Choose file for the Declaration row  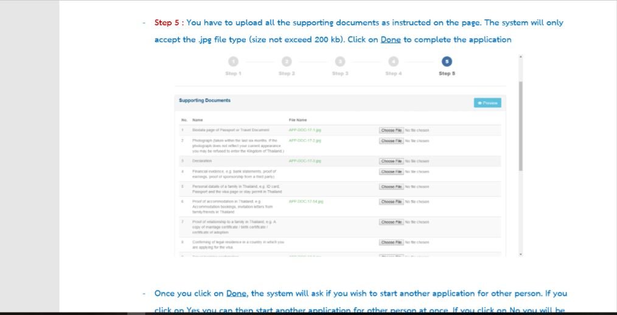[391, 161]
